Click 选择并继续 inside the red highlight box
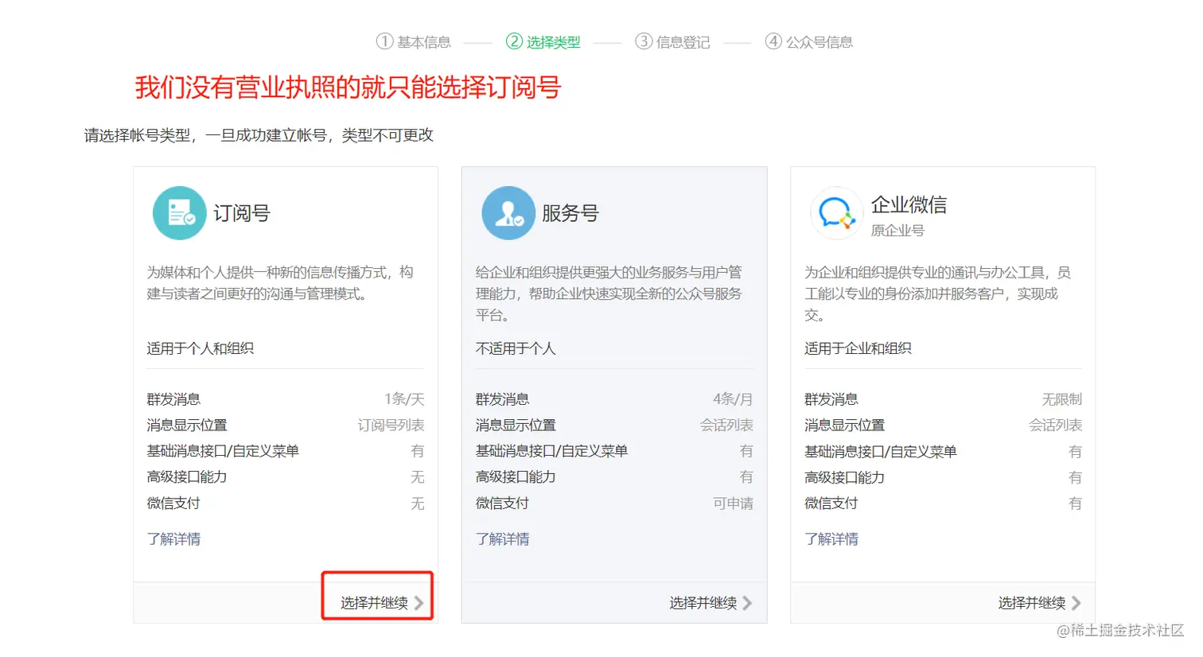The width and height of the screenshot is (1203, 657). coord(376,603)
